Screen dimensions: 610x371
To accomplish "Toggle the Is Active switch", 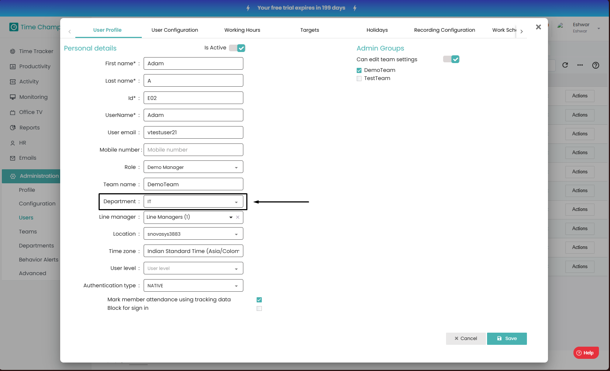I will (x=237, y=48).
